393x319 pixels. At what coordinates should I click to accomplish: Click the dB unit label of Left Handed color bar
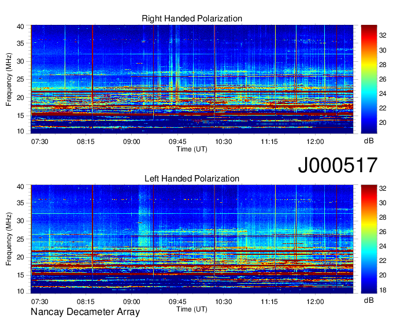(x=369, y=300)
